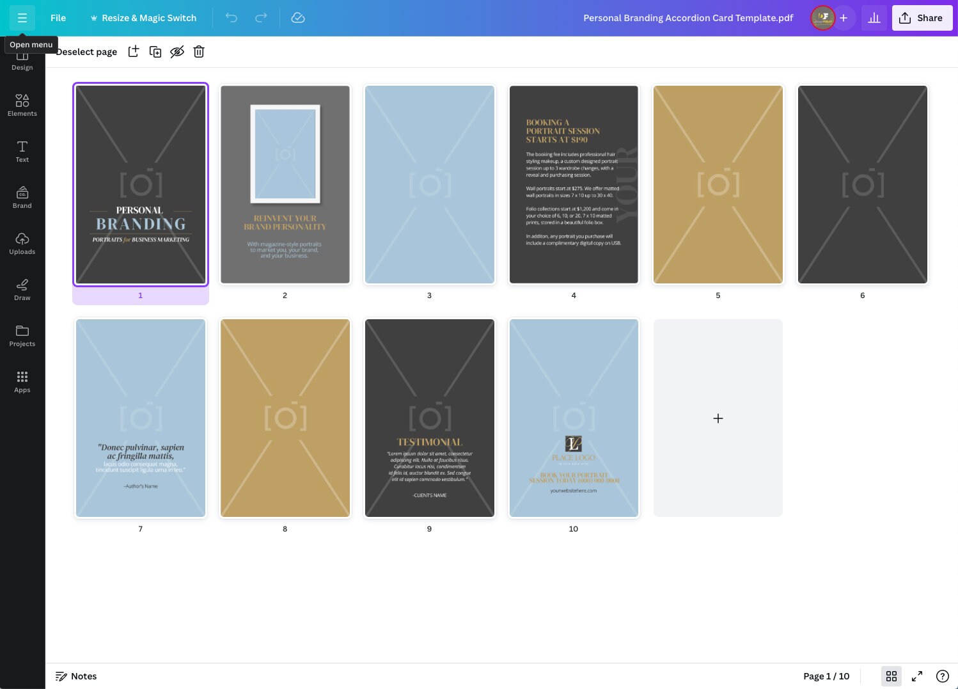Switch to the Design panel
This screenshot has height=689, width=958.
pyautogui.click(x=22, y=59)
